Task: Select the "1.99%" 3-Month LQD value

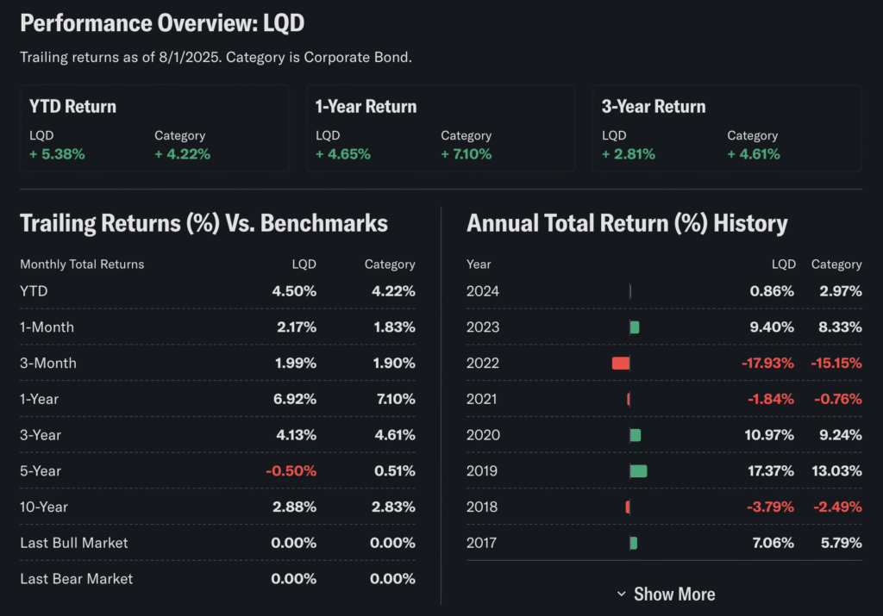Action: [x=296, y=364]
